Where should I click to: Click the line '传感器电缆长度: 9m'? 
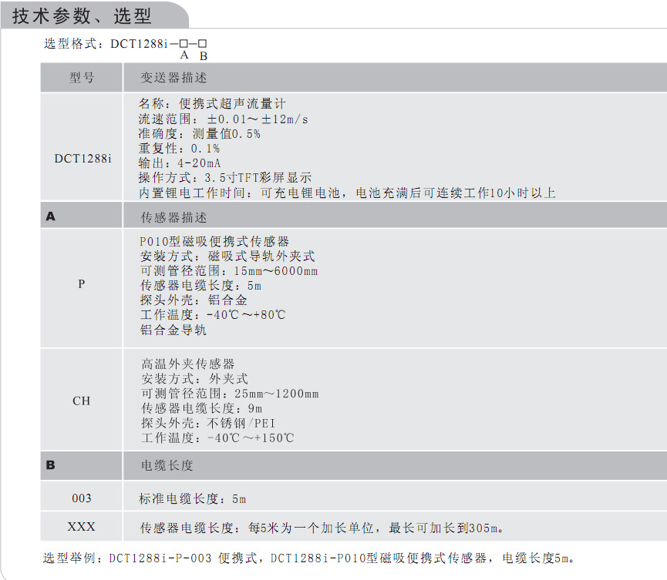201,408
